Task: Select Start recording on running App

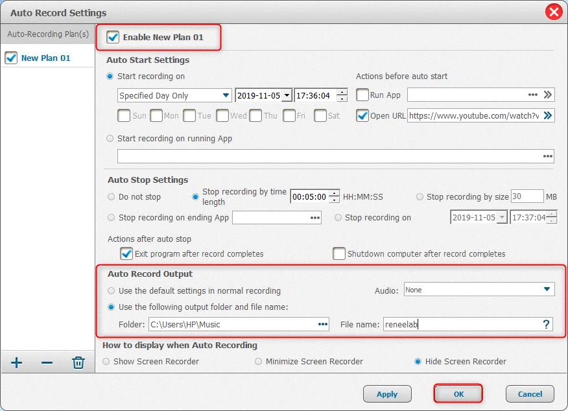Action: pos(110,139)
